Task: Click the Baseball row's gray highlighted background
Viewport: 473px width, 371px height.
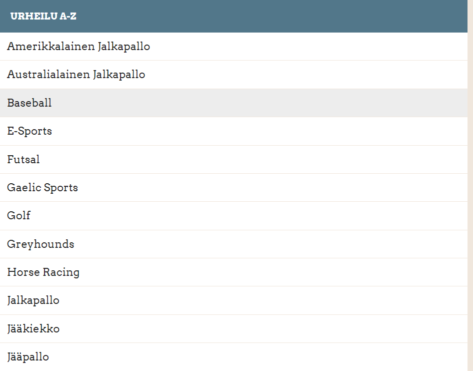Action: [259, 103]
